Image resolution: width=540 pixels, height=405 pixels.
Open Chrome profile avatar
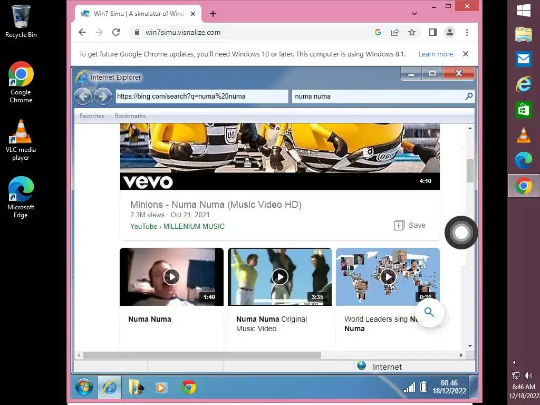(x=450, y=32)
